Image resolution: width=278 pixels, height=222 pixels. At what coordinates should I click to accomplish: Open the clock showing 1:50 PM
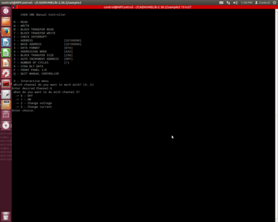click(246, 2)
